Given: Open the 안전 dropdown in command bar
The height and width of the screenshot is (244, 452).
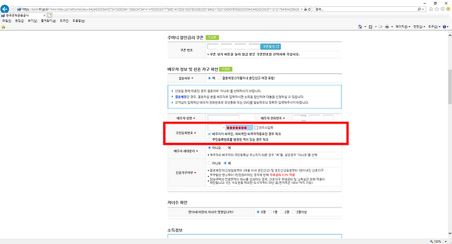Looking at the screenshot, I should point(419,27).
